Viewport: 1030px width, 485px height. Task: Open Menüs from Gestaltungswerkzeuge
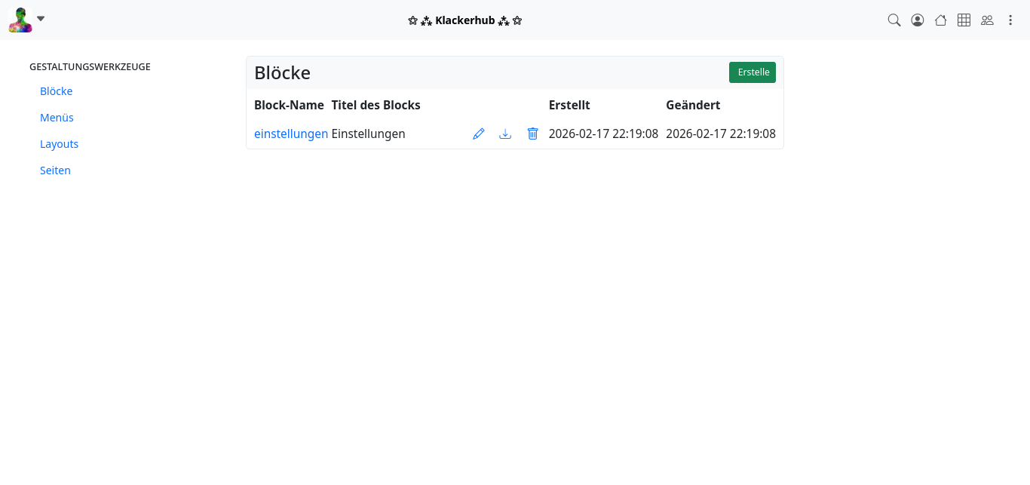tap(57, 118)
